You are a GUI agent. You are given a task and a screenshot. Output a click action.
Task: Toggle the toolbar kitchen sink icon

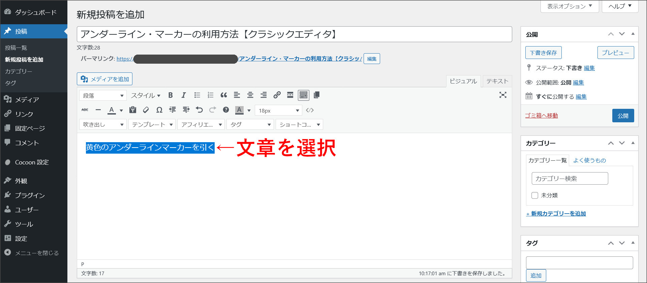[x=304, y=95]
